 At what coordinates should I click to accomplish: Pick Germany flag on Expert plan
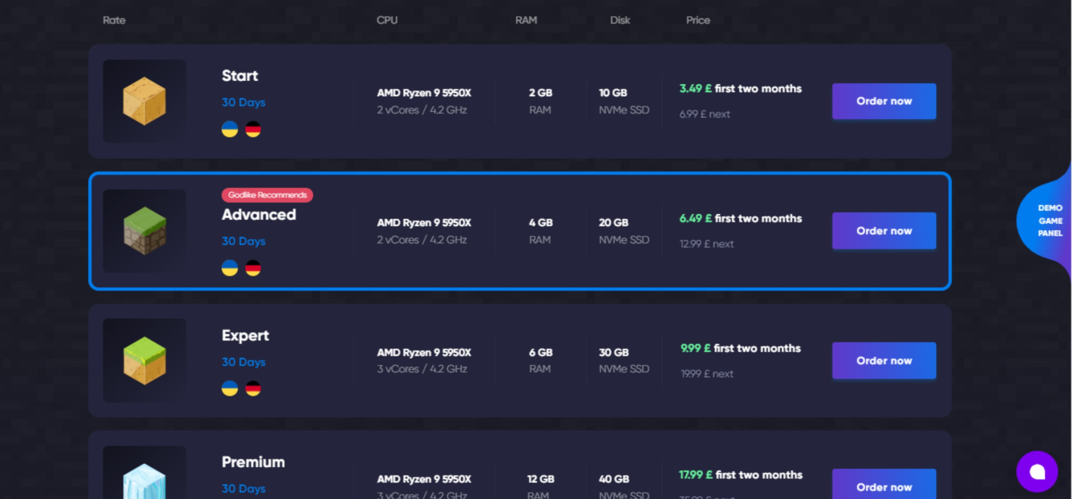pos(253,388)
